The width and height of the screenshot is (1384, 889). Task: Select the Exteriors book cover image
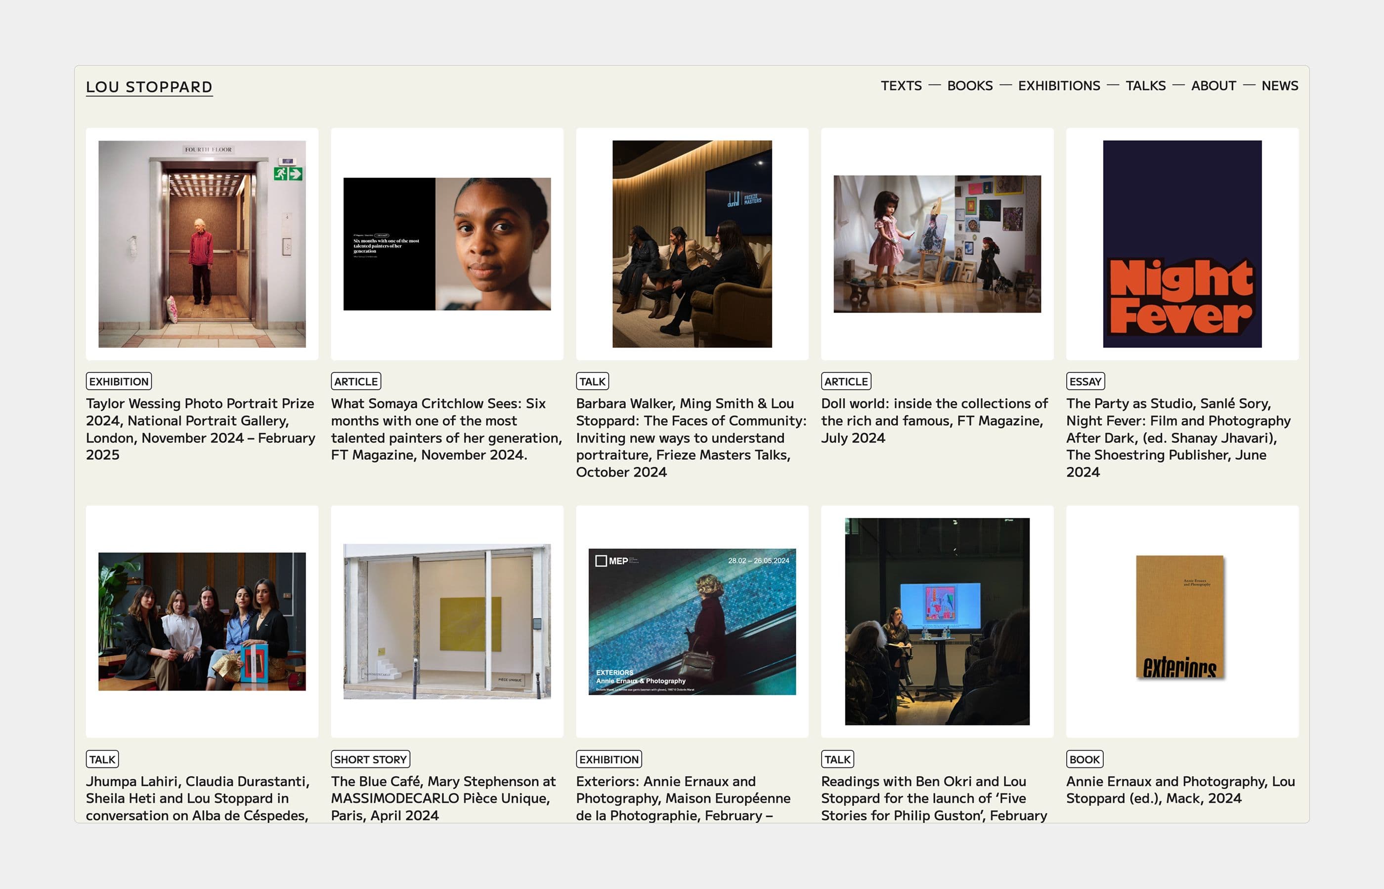pyautogui.click(x=1179, y=616)
